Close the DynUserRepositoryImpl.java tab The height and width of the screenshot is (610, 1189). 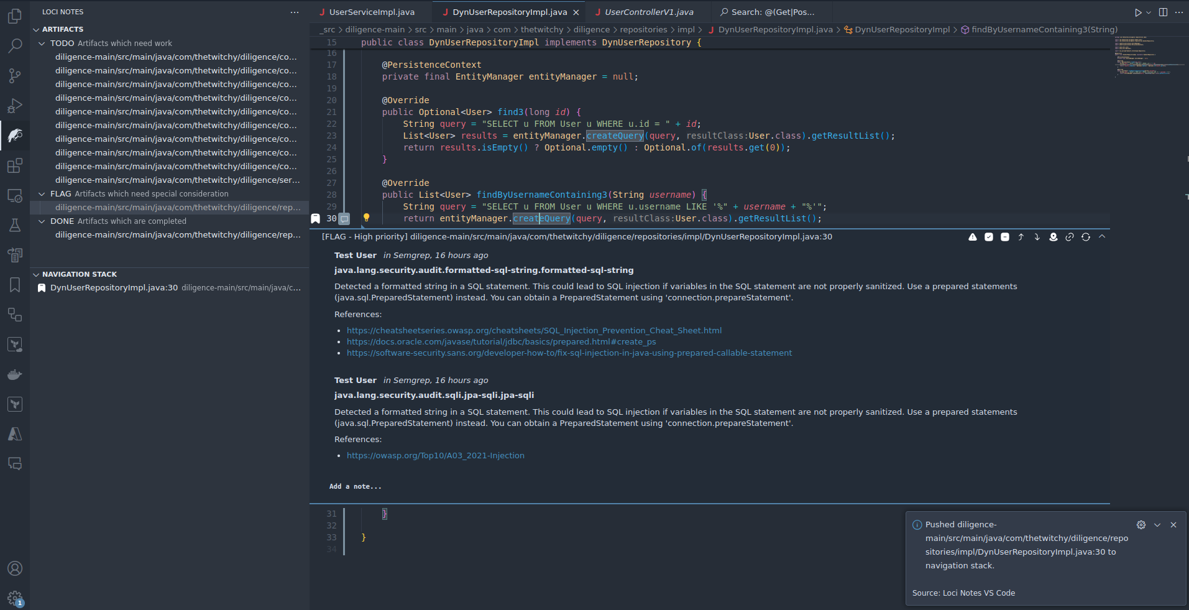[x=576, y=12]
